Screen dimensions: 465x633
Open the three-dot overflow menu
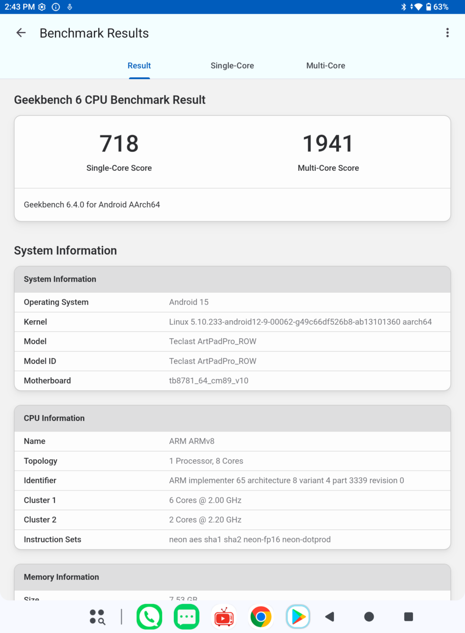(x=447, y=33)
